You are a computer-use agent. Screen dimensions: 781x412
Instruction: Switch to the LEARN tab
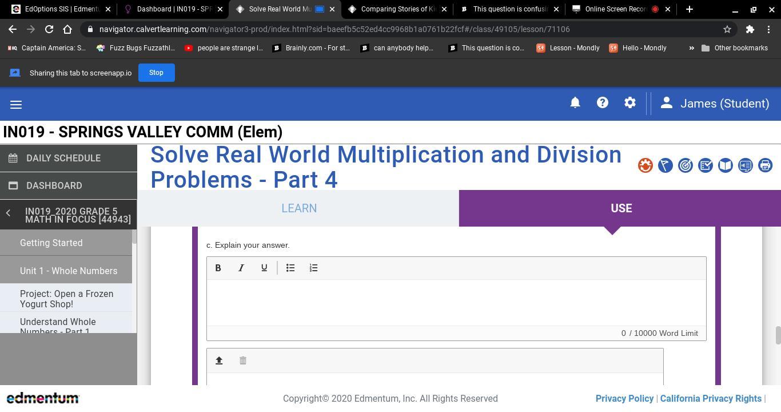click(298, 208)
